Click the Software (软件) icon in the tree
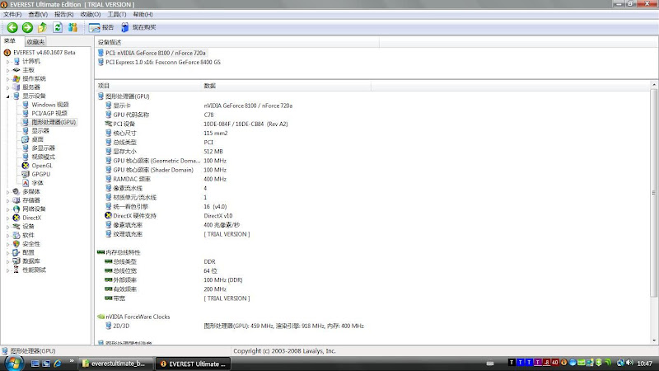The image size is (659, 371). click(16, 235)
